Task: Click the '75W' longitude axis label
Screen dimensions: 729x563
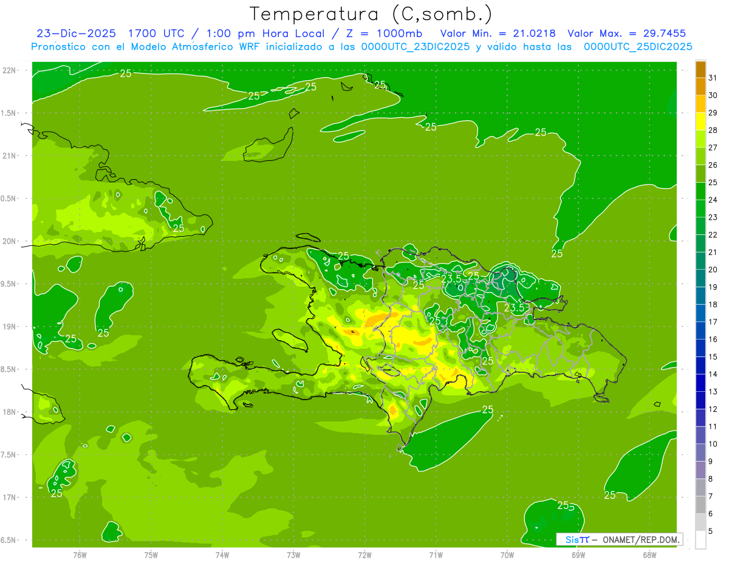Action: (x=151, y=556)
